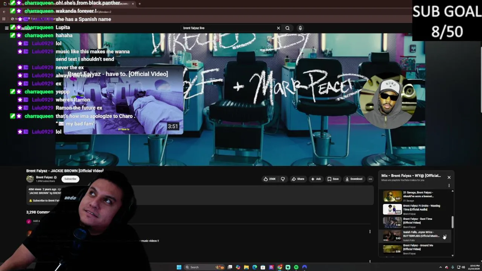Share the JACKIE BROWN video
The height and width of the screenshot is (271, 482).
(297, 179)
